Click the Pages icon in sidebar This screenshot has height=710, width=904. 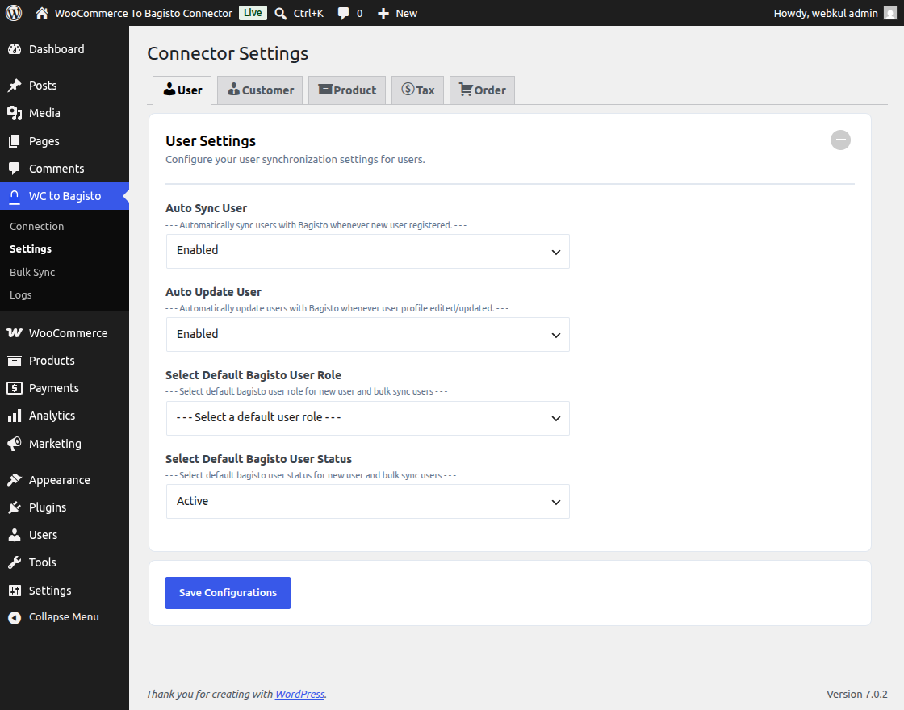[x=15, y=141]
